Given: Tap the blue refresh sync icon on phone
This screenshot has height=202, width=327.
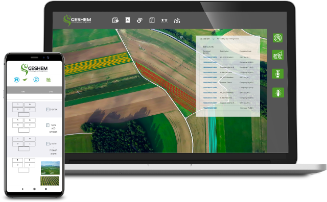Looking at the screenshot, I should coord(36,80).
